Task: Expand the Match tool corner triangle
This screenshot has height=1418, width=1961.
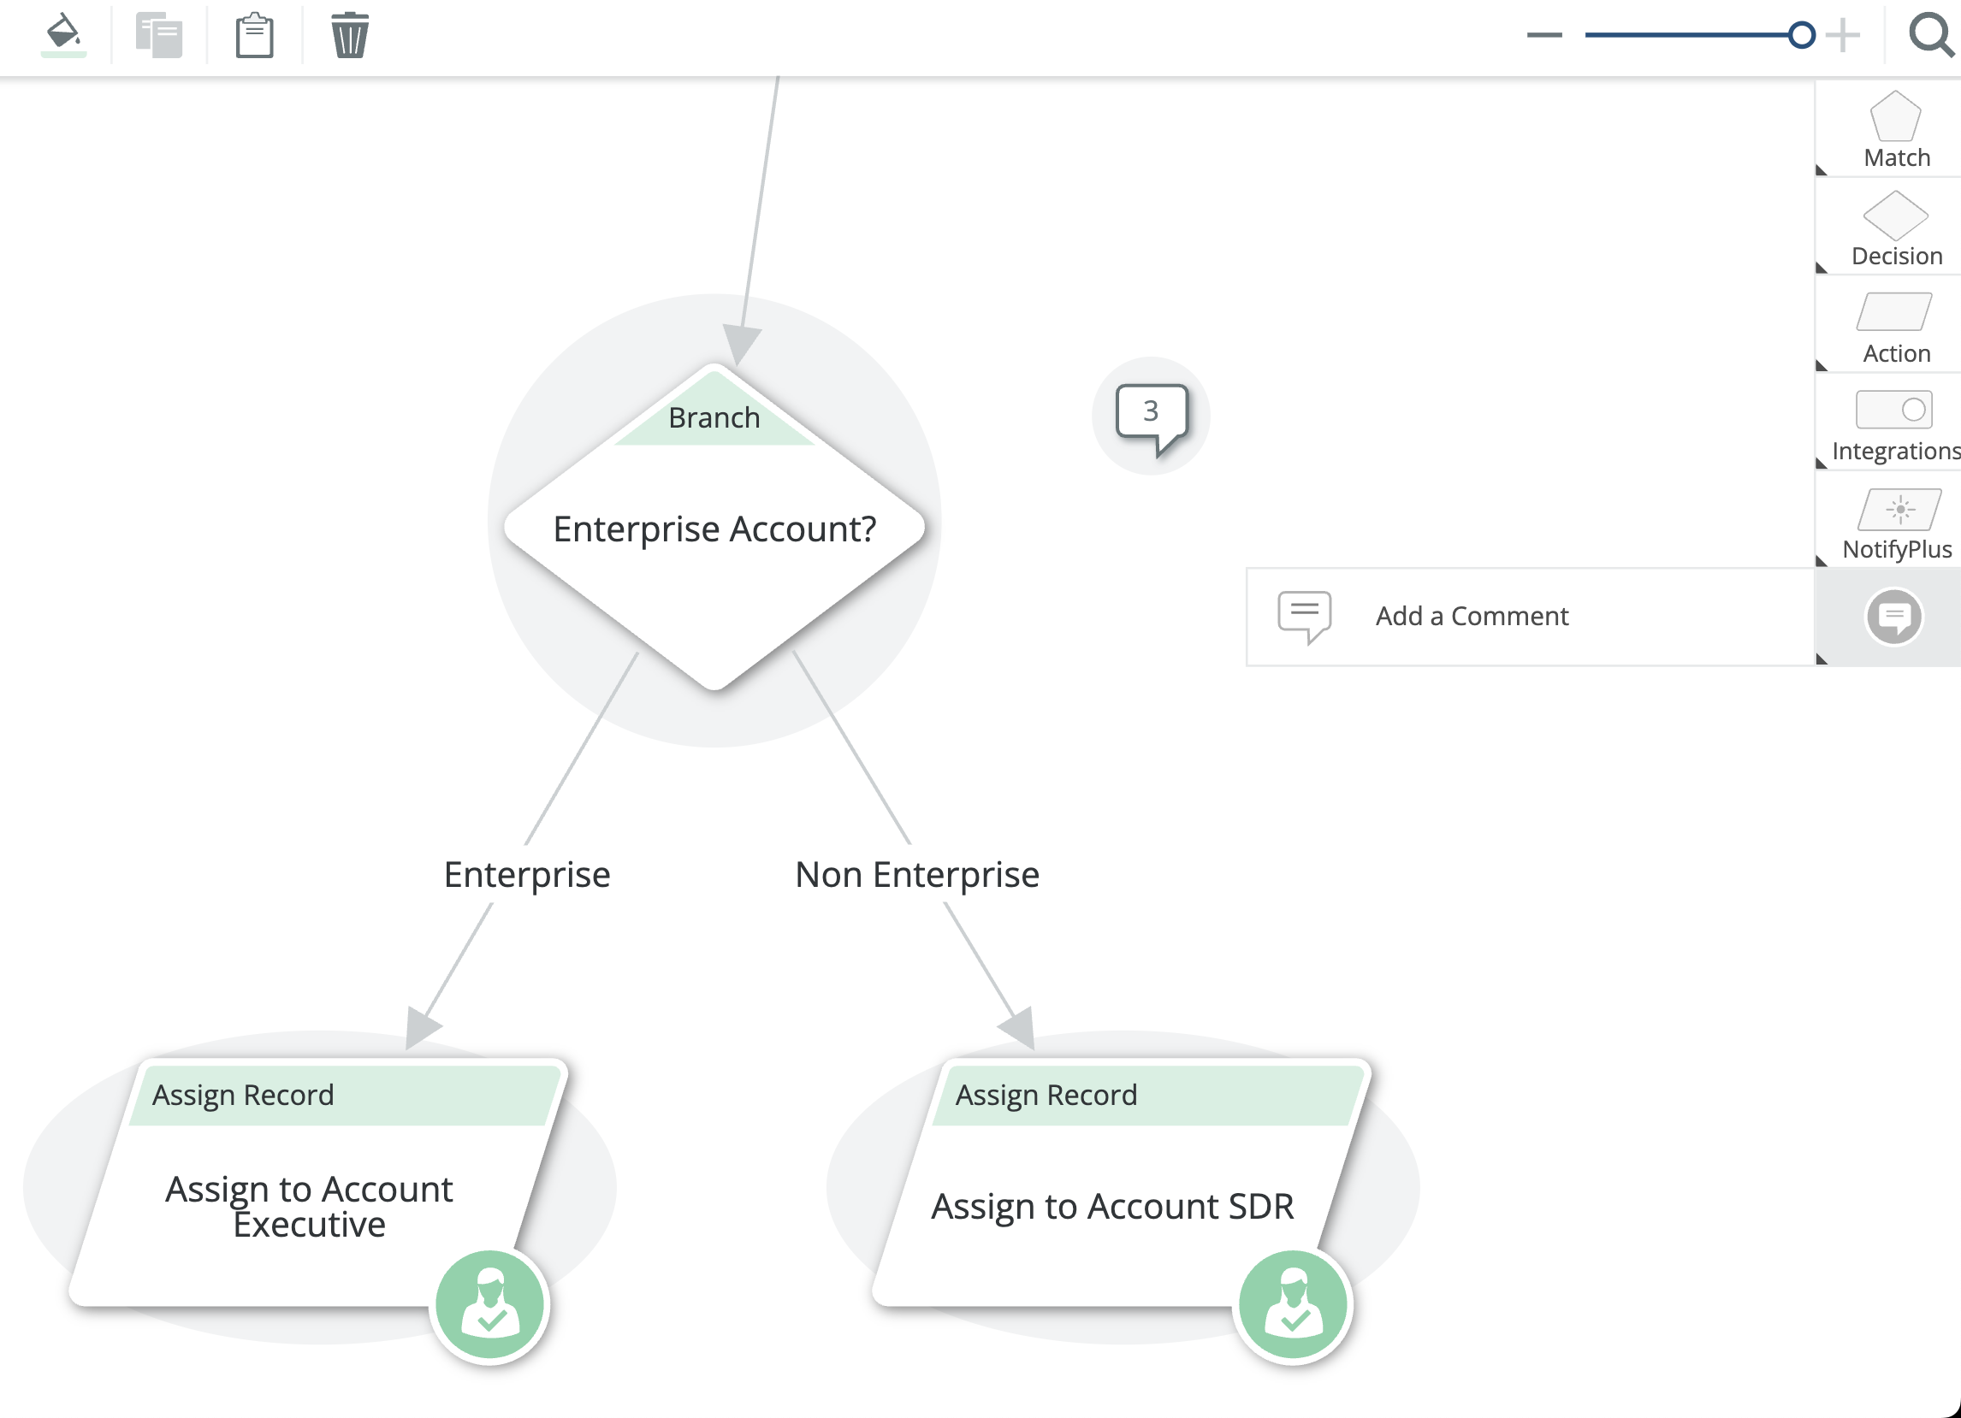Action: tap(1822, 170)
